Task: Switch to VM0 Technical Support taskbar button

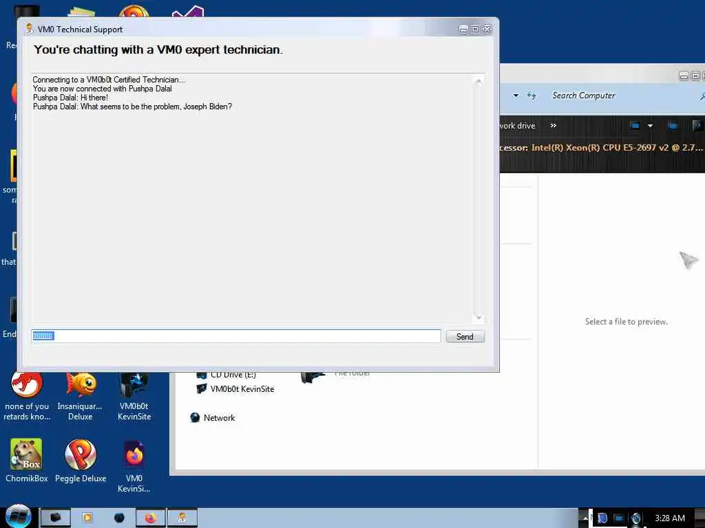Action: 182,518
